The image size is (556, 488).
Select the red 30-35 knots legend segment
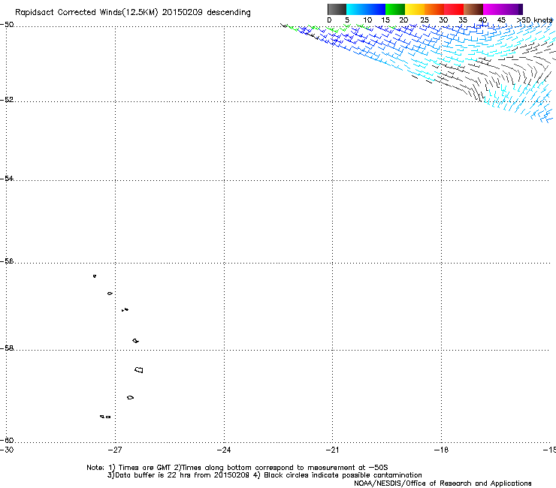454,9
